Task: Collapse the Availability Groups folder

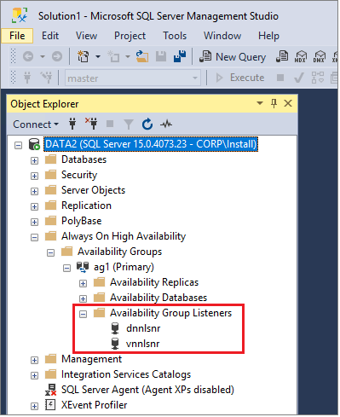Action: 50,253
